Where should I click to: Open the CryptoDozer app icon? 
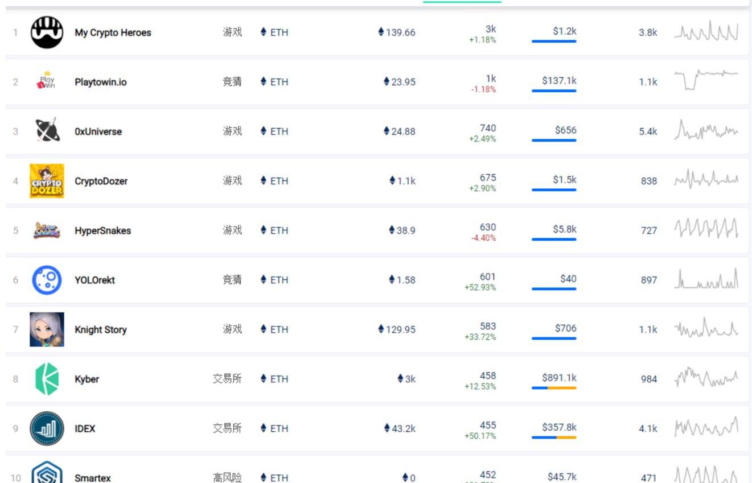tap(47, 181)
